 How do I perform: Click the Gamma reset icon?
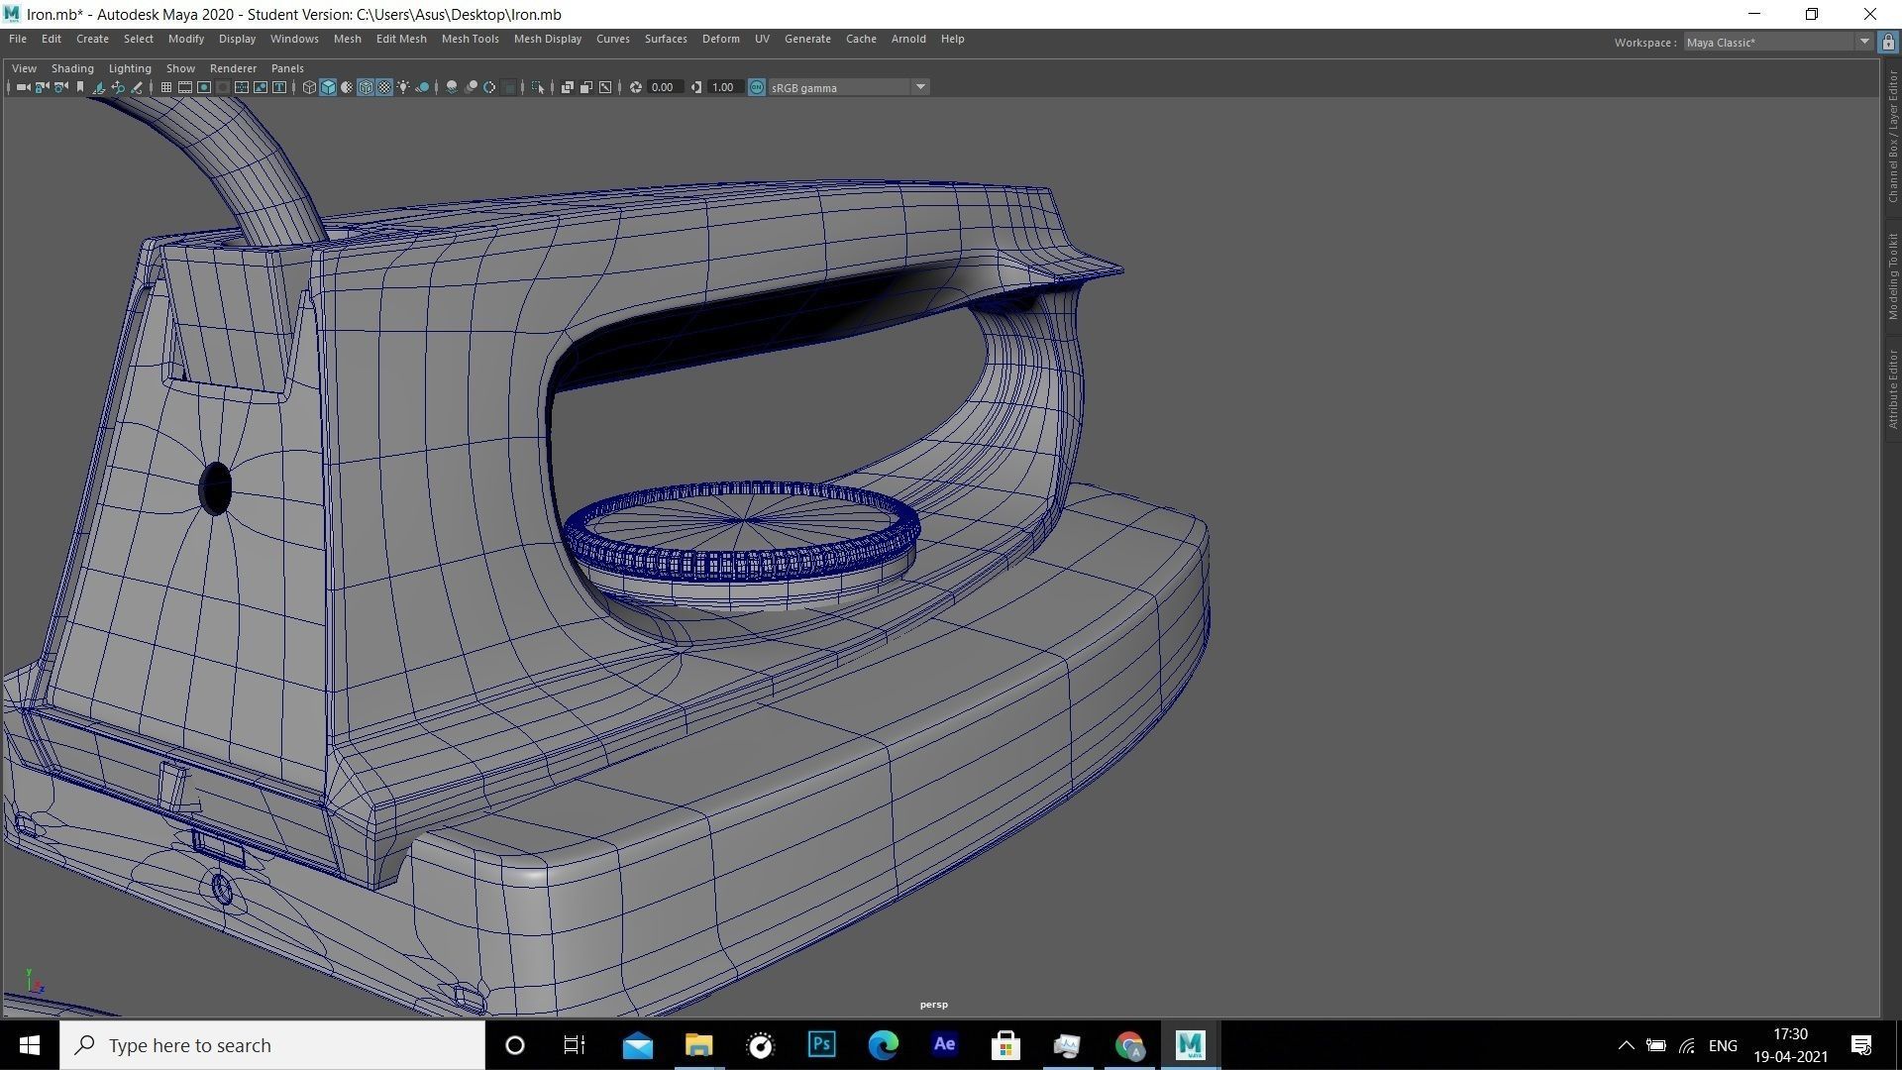[696, 87]
